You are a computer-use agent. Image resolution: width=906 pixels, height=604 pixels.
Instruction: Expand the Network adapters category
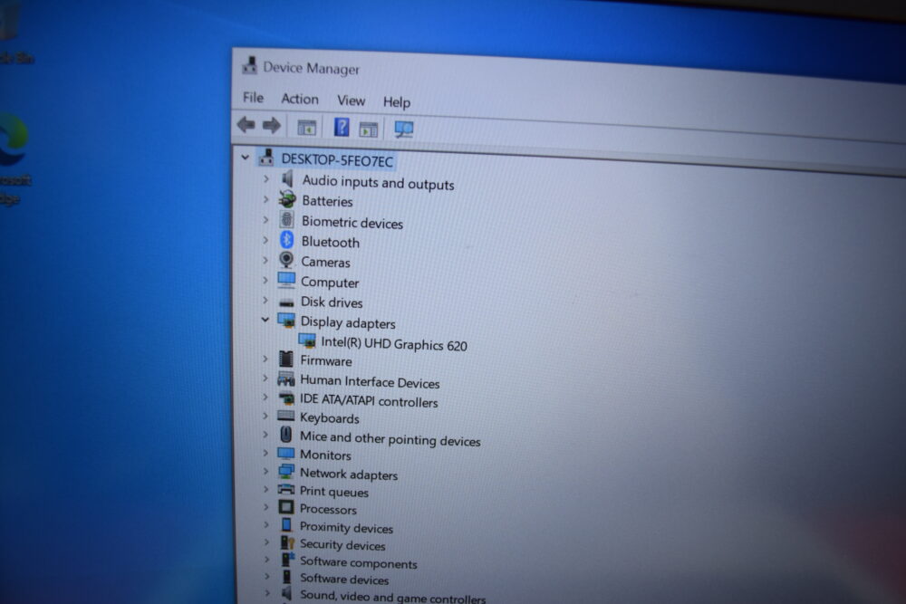265,471
